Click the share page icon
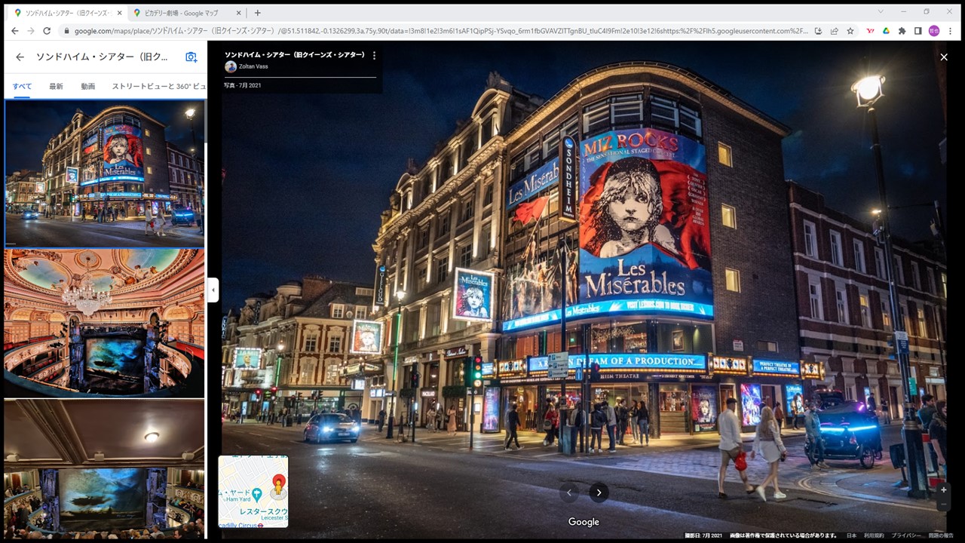The image size is (965, 543). tap(834, 31)
